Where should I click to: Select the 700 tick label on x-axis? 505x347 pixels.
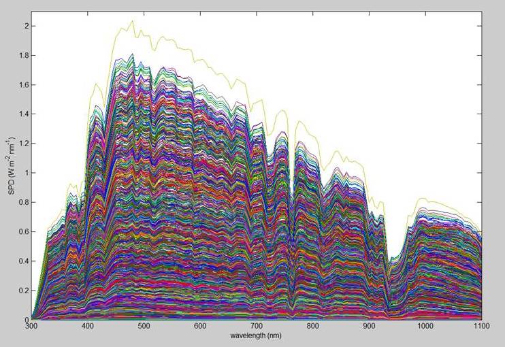(x=257, y=327)
